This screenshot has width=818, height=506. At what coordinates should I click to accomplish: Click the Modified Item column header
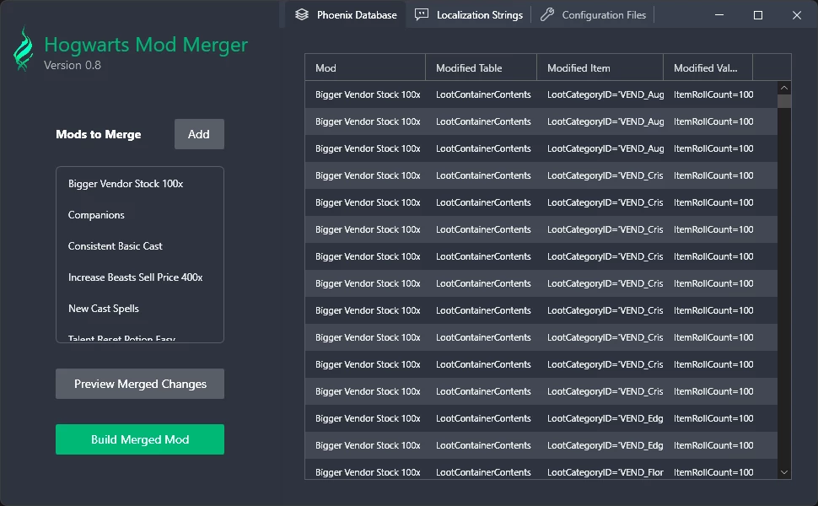point(600,67)
